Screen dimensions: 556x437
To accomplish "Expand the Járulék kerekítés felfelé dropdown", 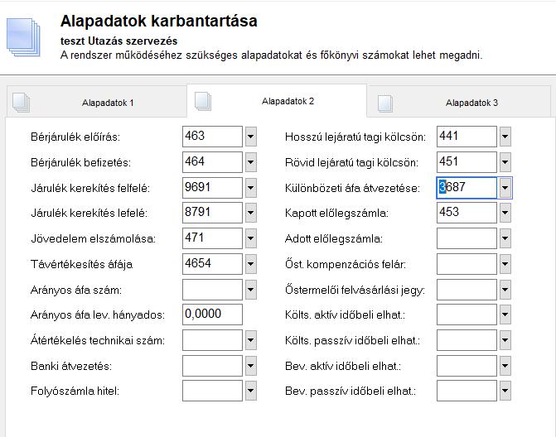I will click(251, 188).
